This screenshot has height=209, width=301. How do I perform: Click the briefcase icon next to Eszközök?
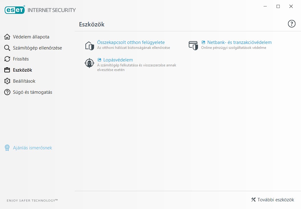click(x=7, y=70)
